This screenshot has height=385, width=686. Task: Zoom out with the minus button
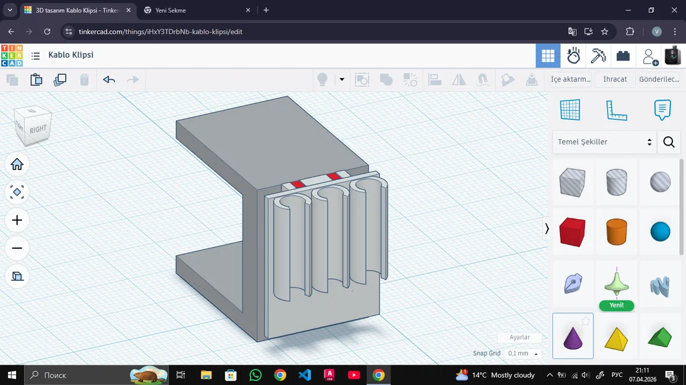click(17, 248)
